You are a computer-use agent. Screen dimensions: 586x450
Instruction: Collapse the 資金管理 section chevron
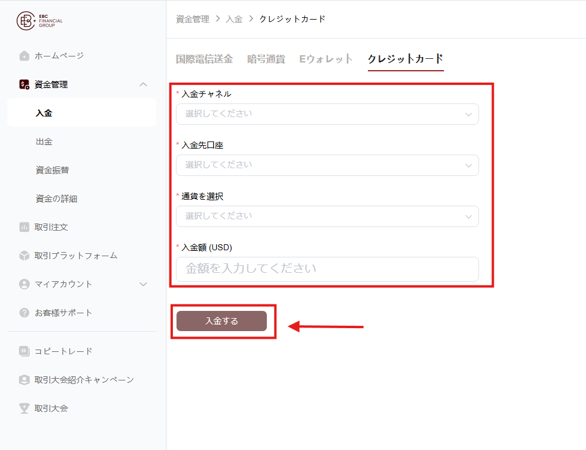coord(143,84)
